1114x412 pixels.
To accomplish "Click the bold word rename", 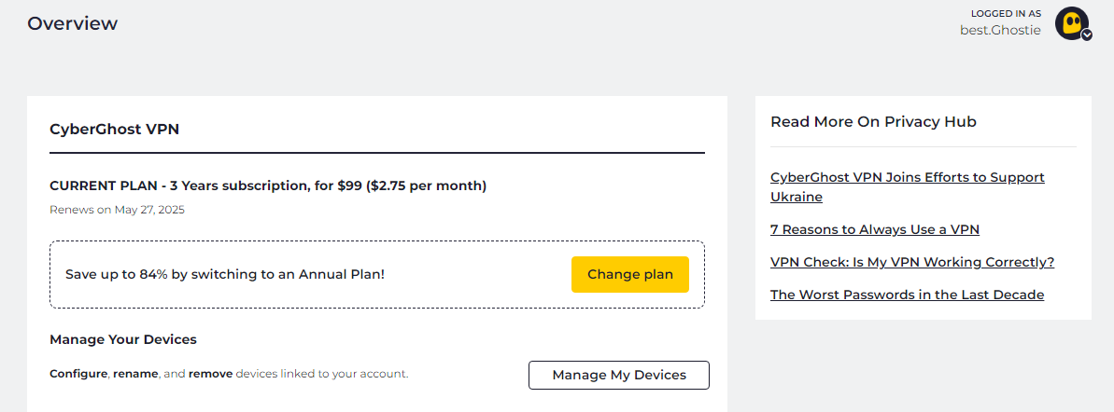I will (135, 374).
